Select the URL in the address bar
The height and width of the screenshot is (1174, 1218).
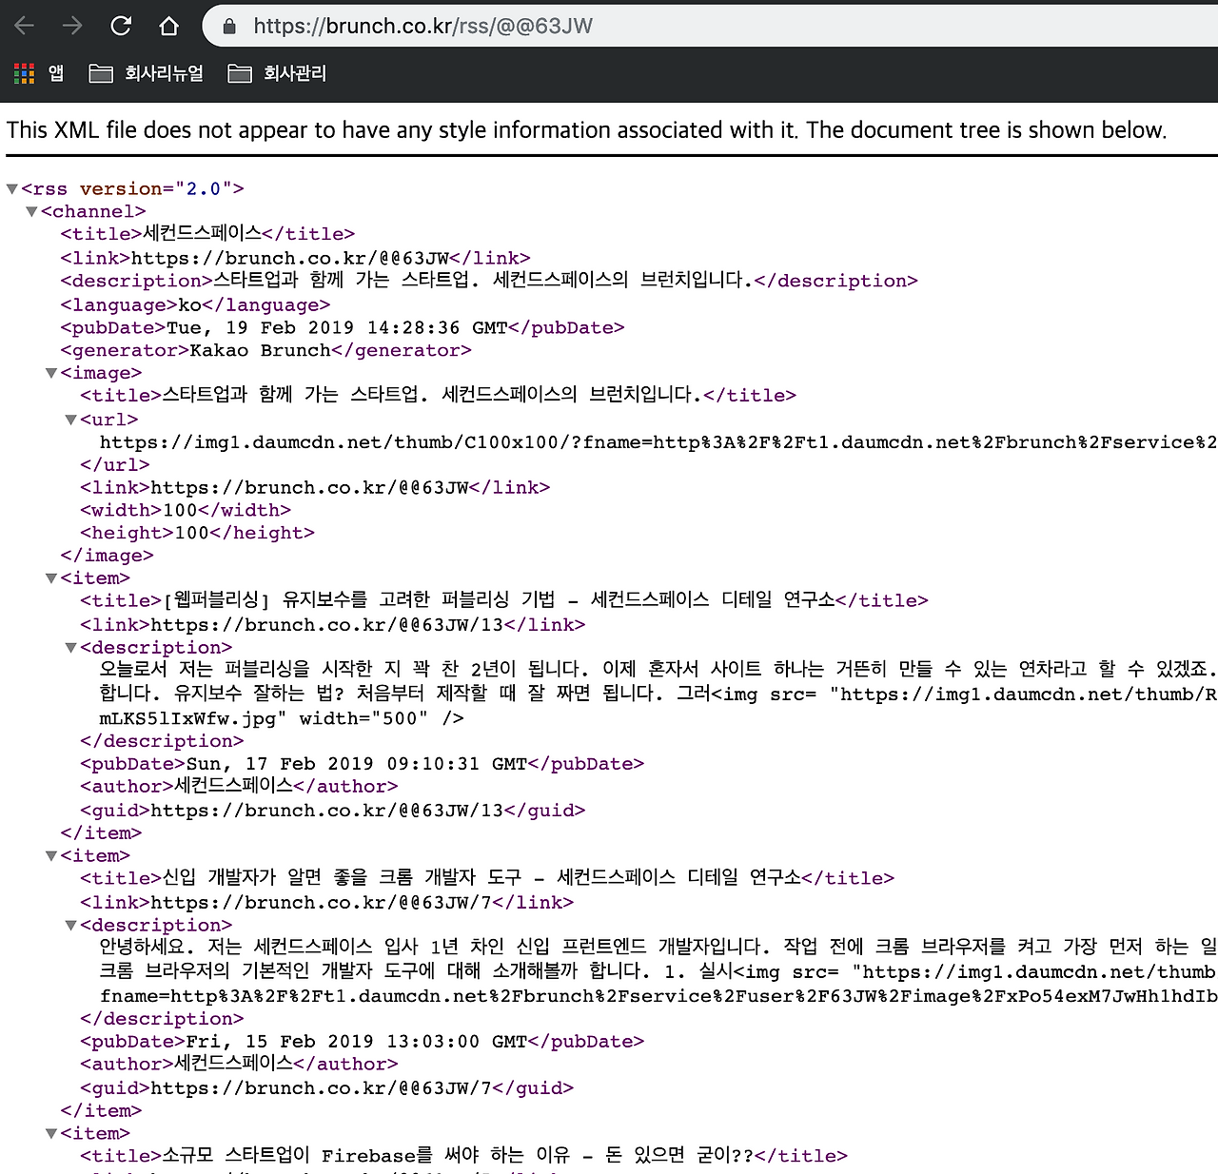tap(423, 26)
